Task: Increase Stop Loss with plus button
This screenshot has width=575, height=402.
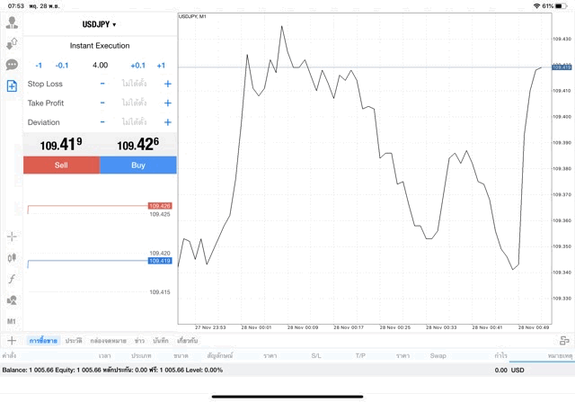Action: [x=167, y=84]
